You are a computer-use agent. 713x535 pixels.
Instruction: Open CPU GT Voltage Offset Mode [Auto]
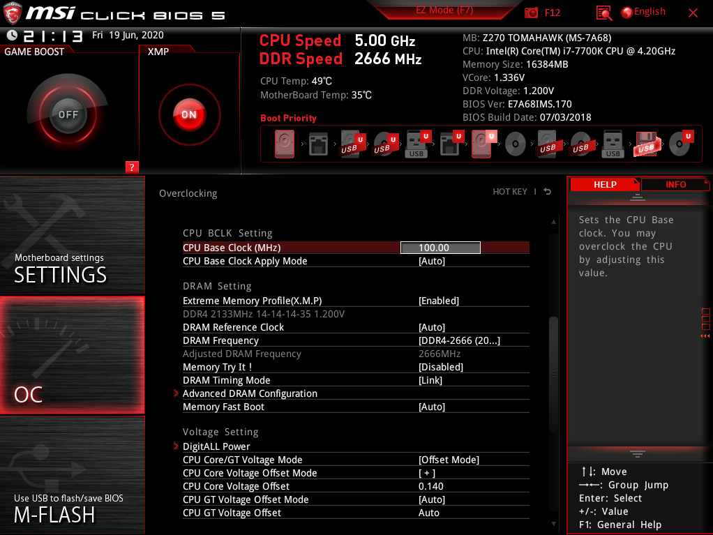356,499
